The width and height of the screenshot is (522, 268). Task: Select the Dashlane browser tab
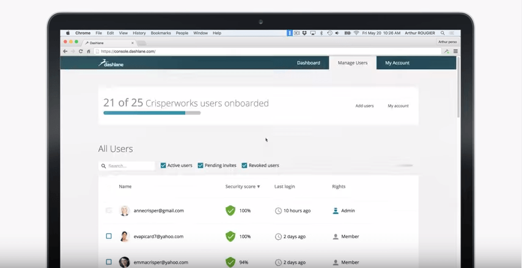coord(109,43)
